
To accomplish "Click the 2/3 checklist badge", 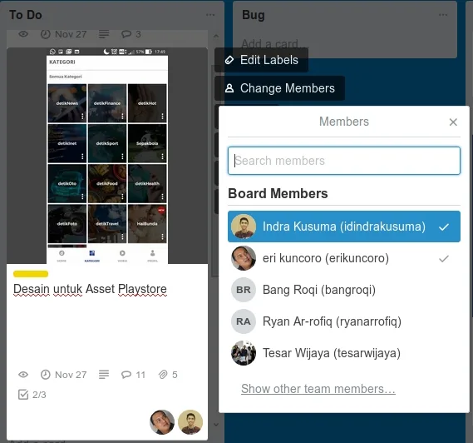I will pos(32,395).
